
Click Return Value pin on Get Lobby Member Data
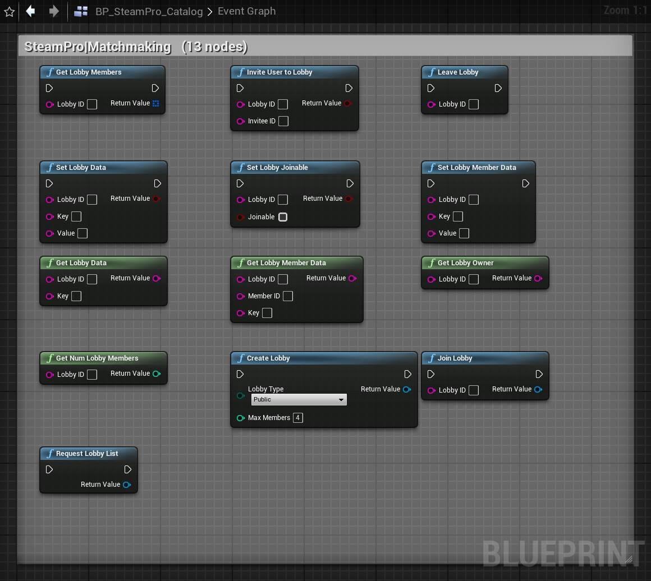352,279
